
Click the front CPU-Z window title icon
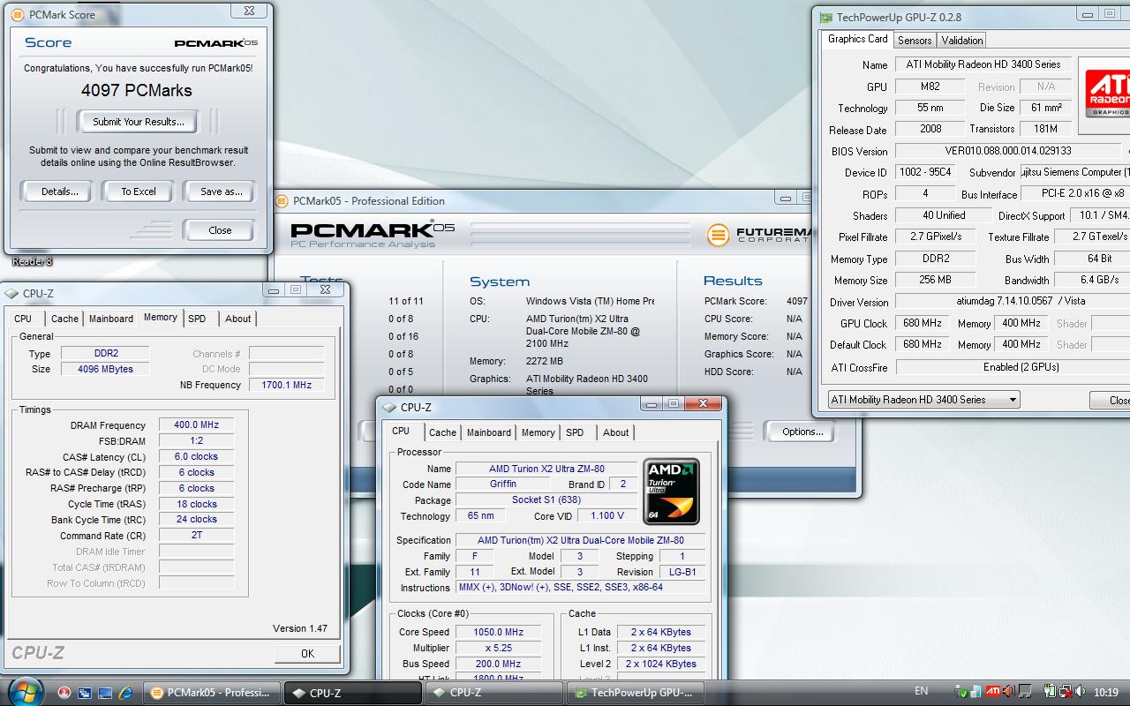click(389, 407)
